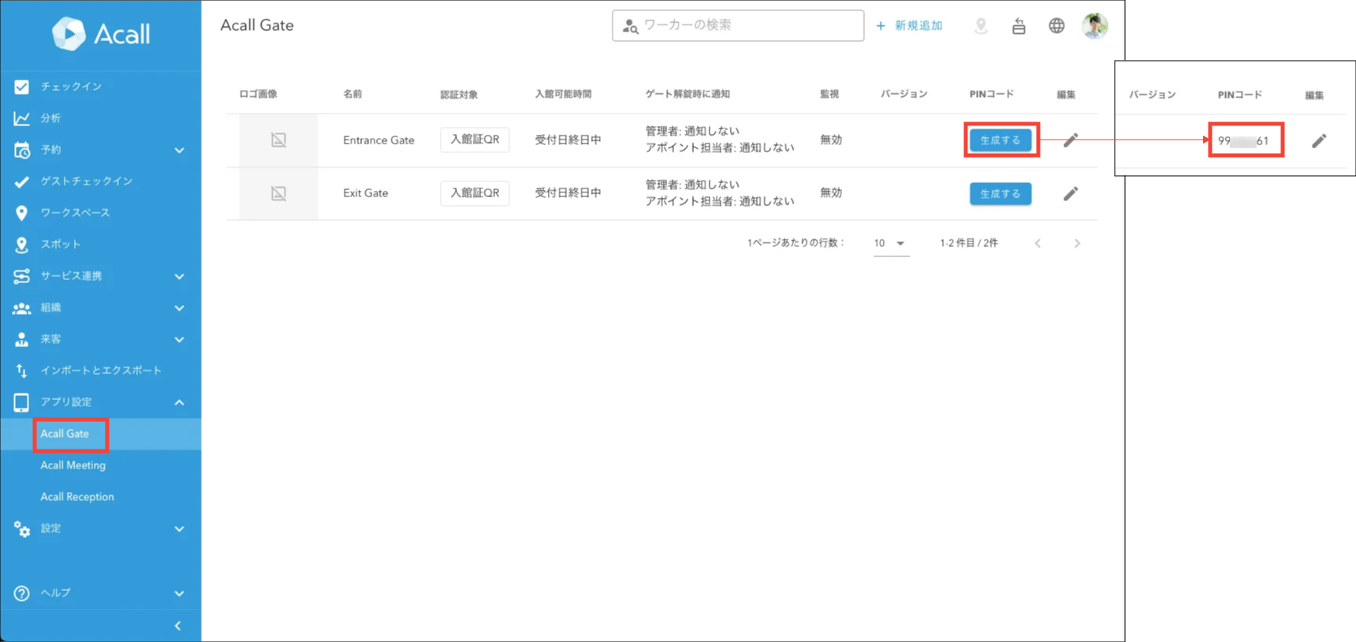The height and width of the screenshot is (642, 1356).
Task: Open the user avatar profile menu
Action: 1094,26
